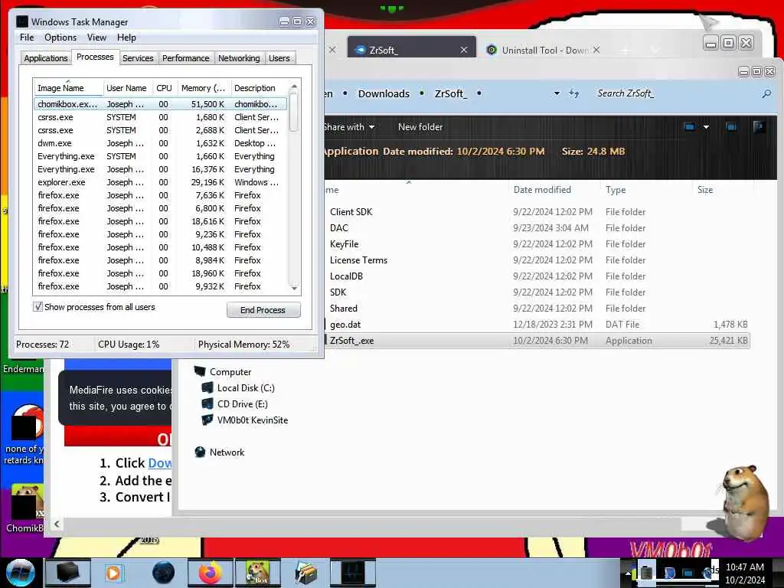The width and height of the screenshot is (784, 588).
Task: Click the search magnifier in Explorer
Action: 766,93
